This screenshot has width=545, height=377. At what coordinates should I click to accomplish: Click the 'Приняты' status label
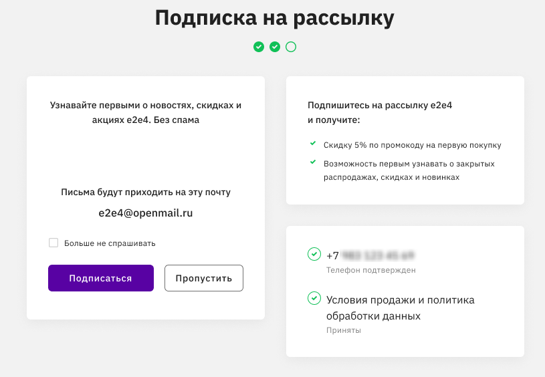pyautogui.click(x=344, y=330)
